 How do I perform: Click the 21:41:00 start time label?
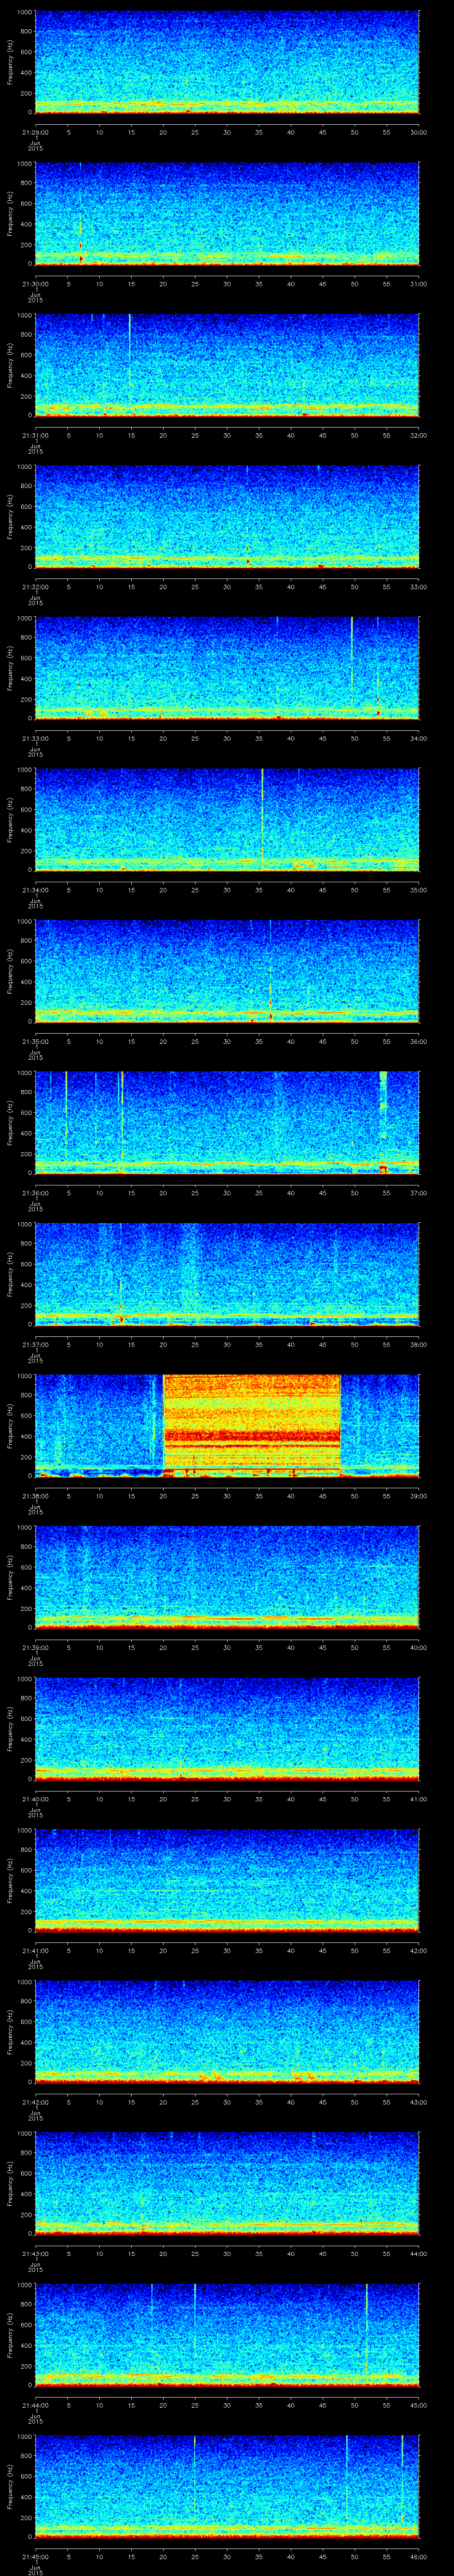(x=35, y=1950)
